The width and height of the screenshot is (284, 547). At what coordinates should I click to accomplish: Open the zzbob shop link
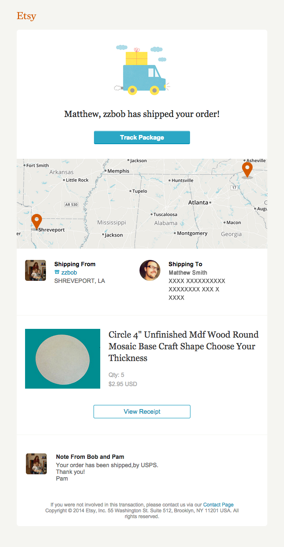tap(69, 272)
